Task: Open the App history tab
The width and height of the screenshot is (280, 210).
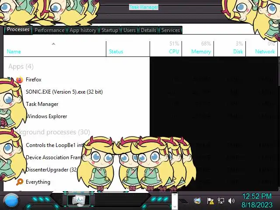Action: click(83, 30)
